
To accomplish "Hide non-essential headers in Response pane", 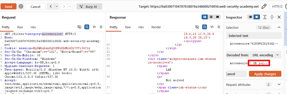I will 197,27.
